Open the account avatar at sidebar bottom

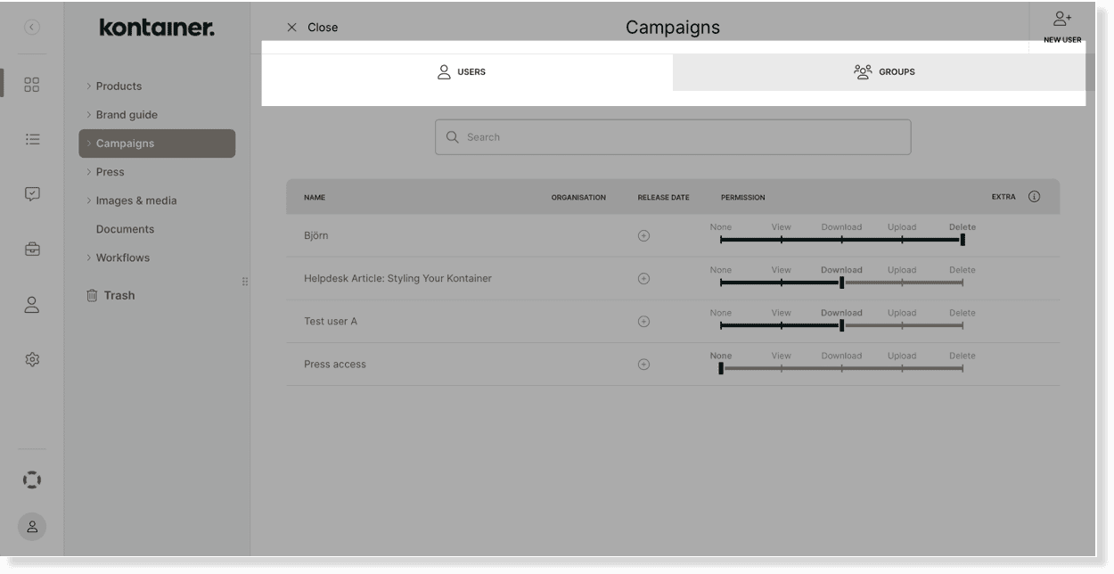pyautogui.click(x=32, y=526)
